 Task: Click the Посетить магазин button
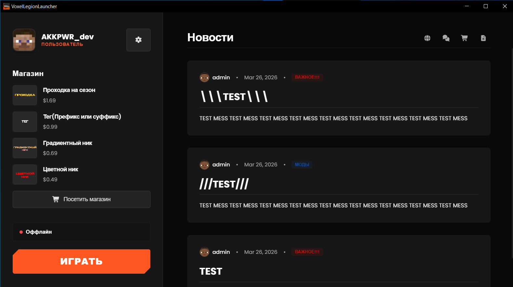[x=81, y=199]
